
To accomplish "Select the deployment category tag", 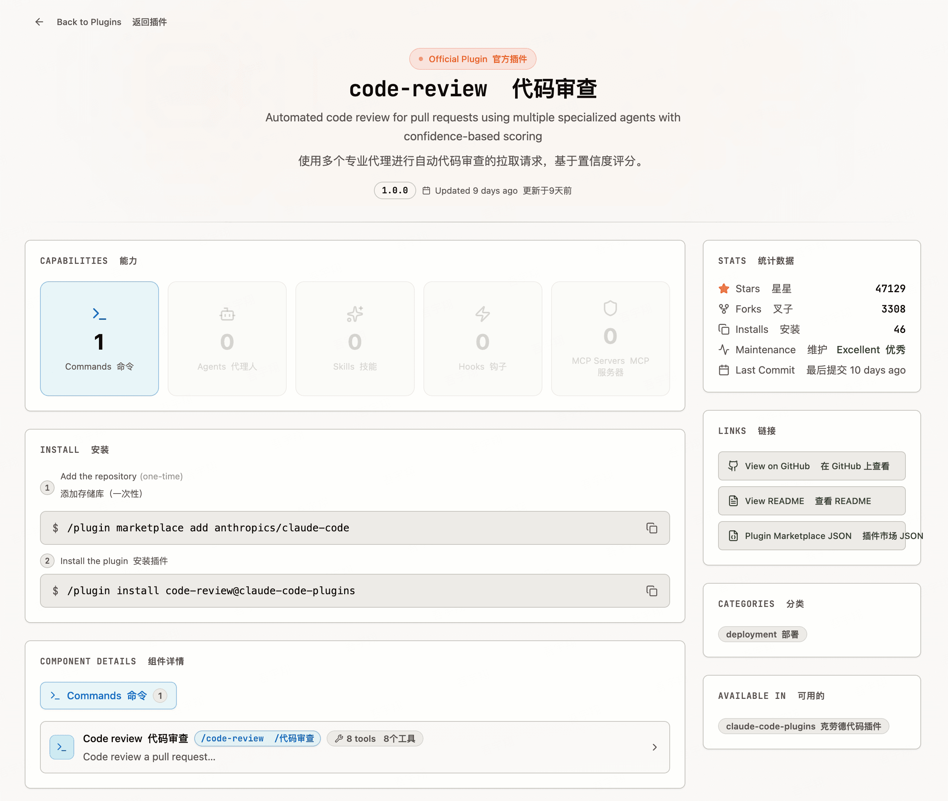I will pos(762,634).
